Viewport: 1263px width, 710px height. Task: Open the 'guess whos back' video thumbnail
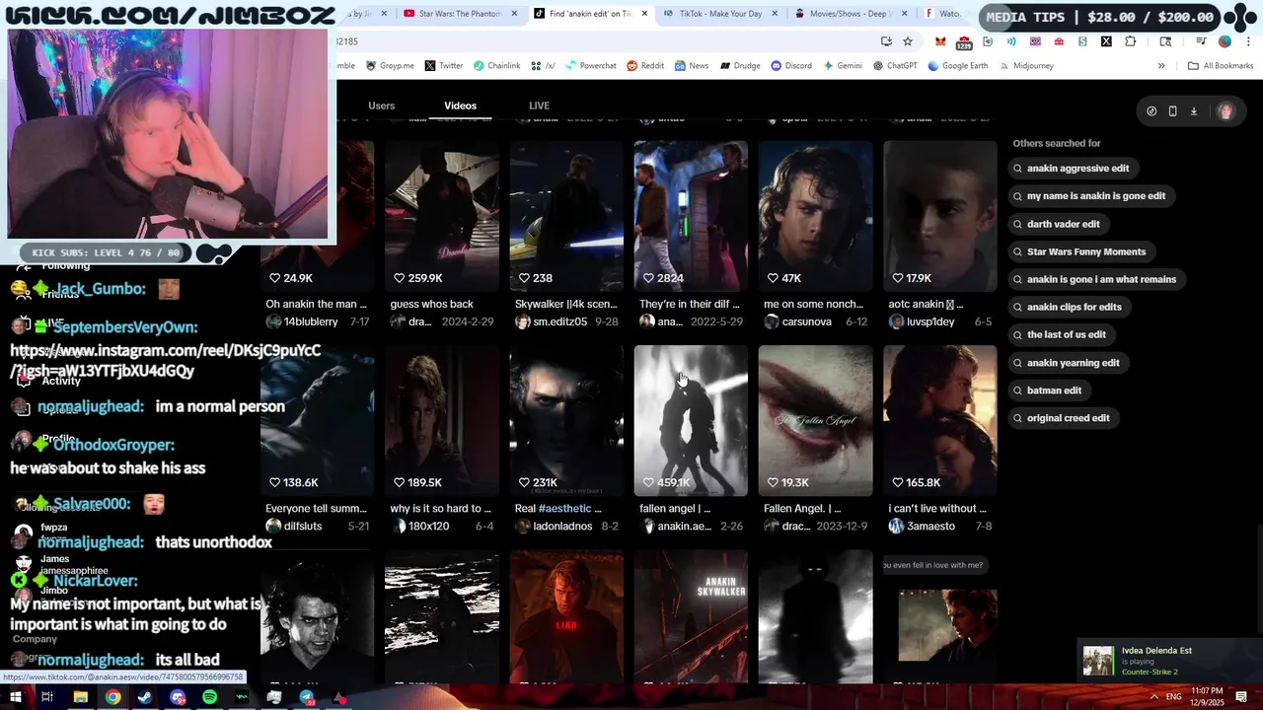[x=442, y=216]
